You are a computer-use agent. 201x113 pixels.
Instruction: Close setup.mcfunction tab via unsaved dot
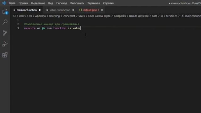[x=73, y=10]
